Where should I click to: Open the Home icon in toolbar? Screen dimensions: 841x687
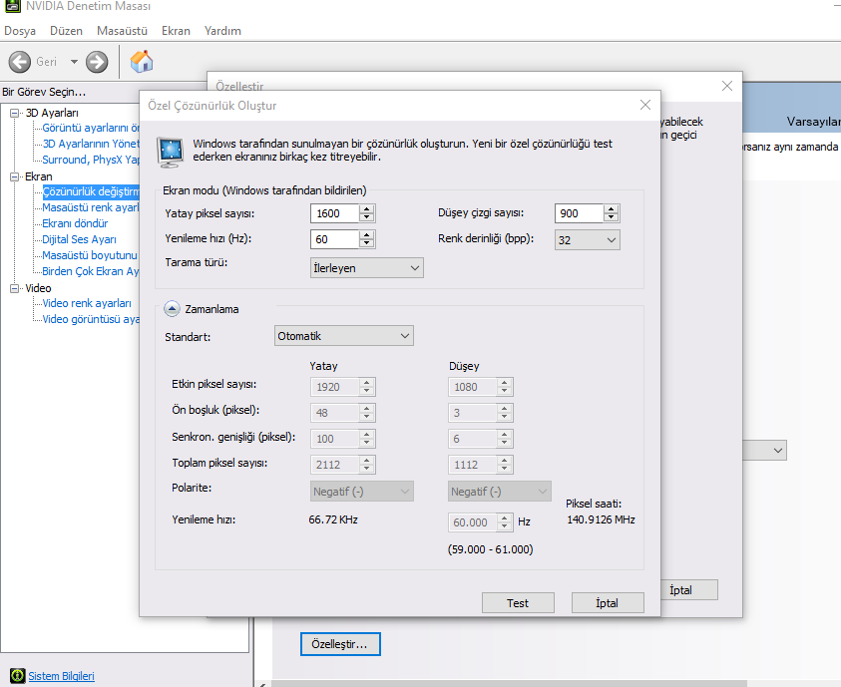tap(142, 62)
